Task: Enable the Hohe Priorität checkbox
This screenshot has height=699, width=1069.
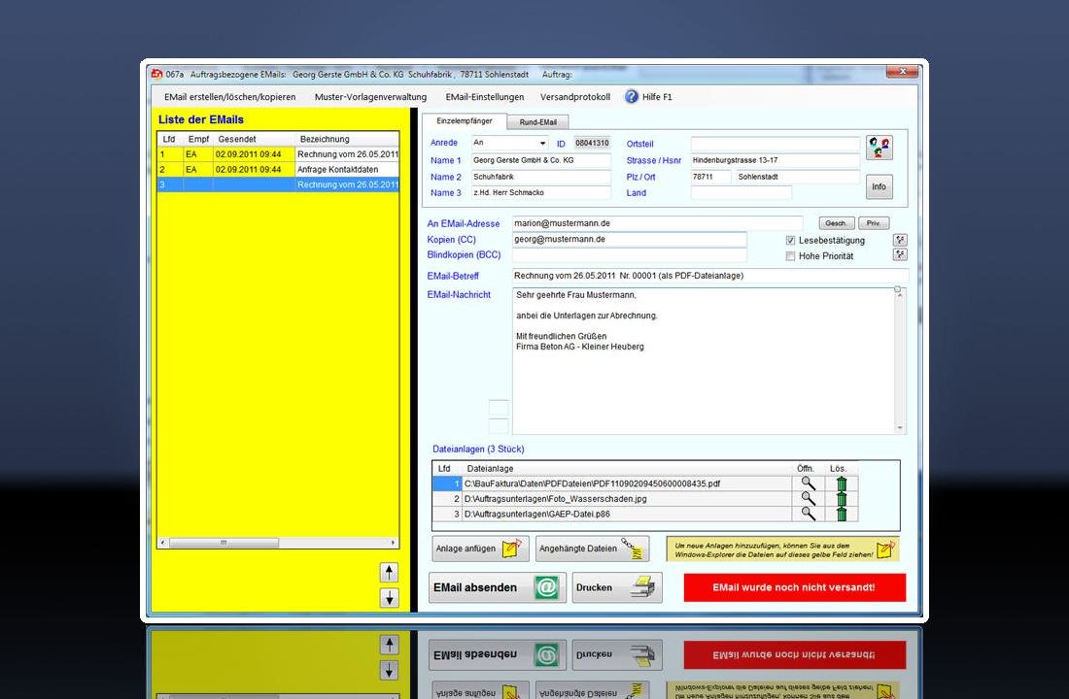Action: click(790, 256)
